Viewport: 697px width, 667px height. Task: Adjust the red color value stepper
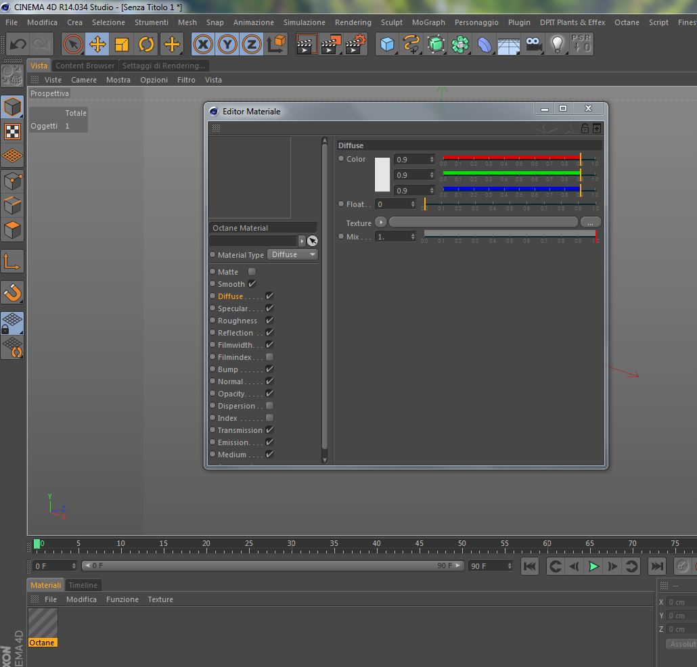coord(432,159)
